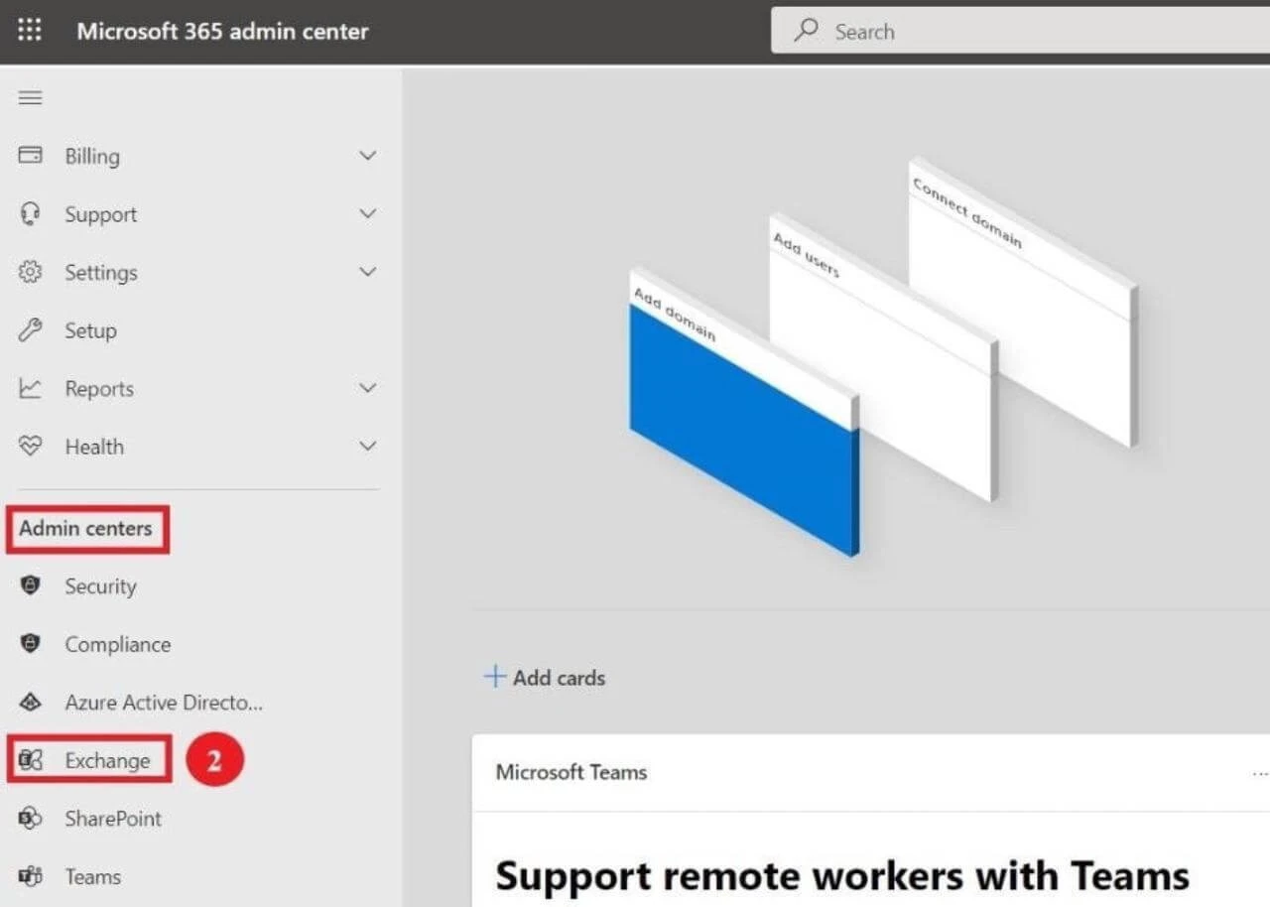The height and width of the screenshot is (907, 1270).
Task: Click the Add cards link
Action: pyautogui.click(x=545, y=677)
